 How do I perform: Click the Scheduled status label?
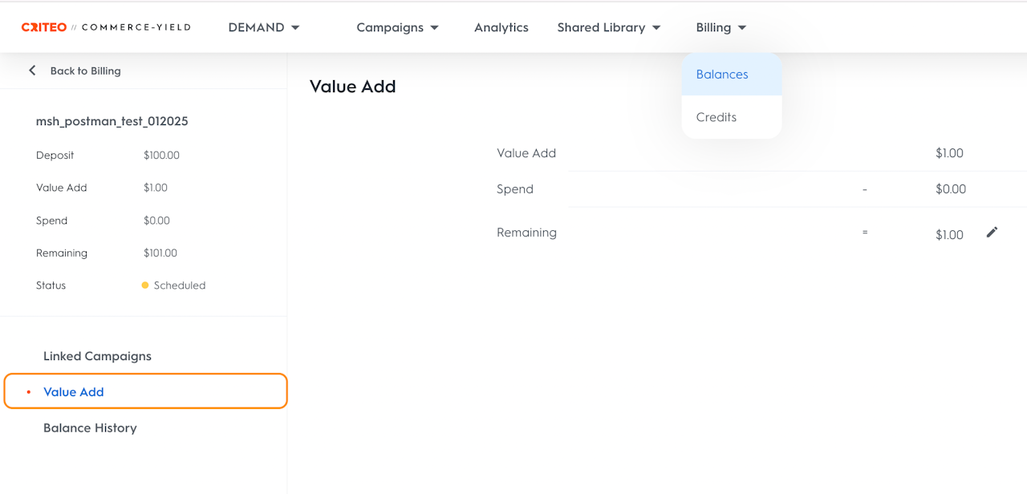pyautogui.click(x=180, y=285)
